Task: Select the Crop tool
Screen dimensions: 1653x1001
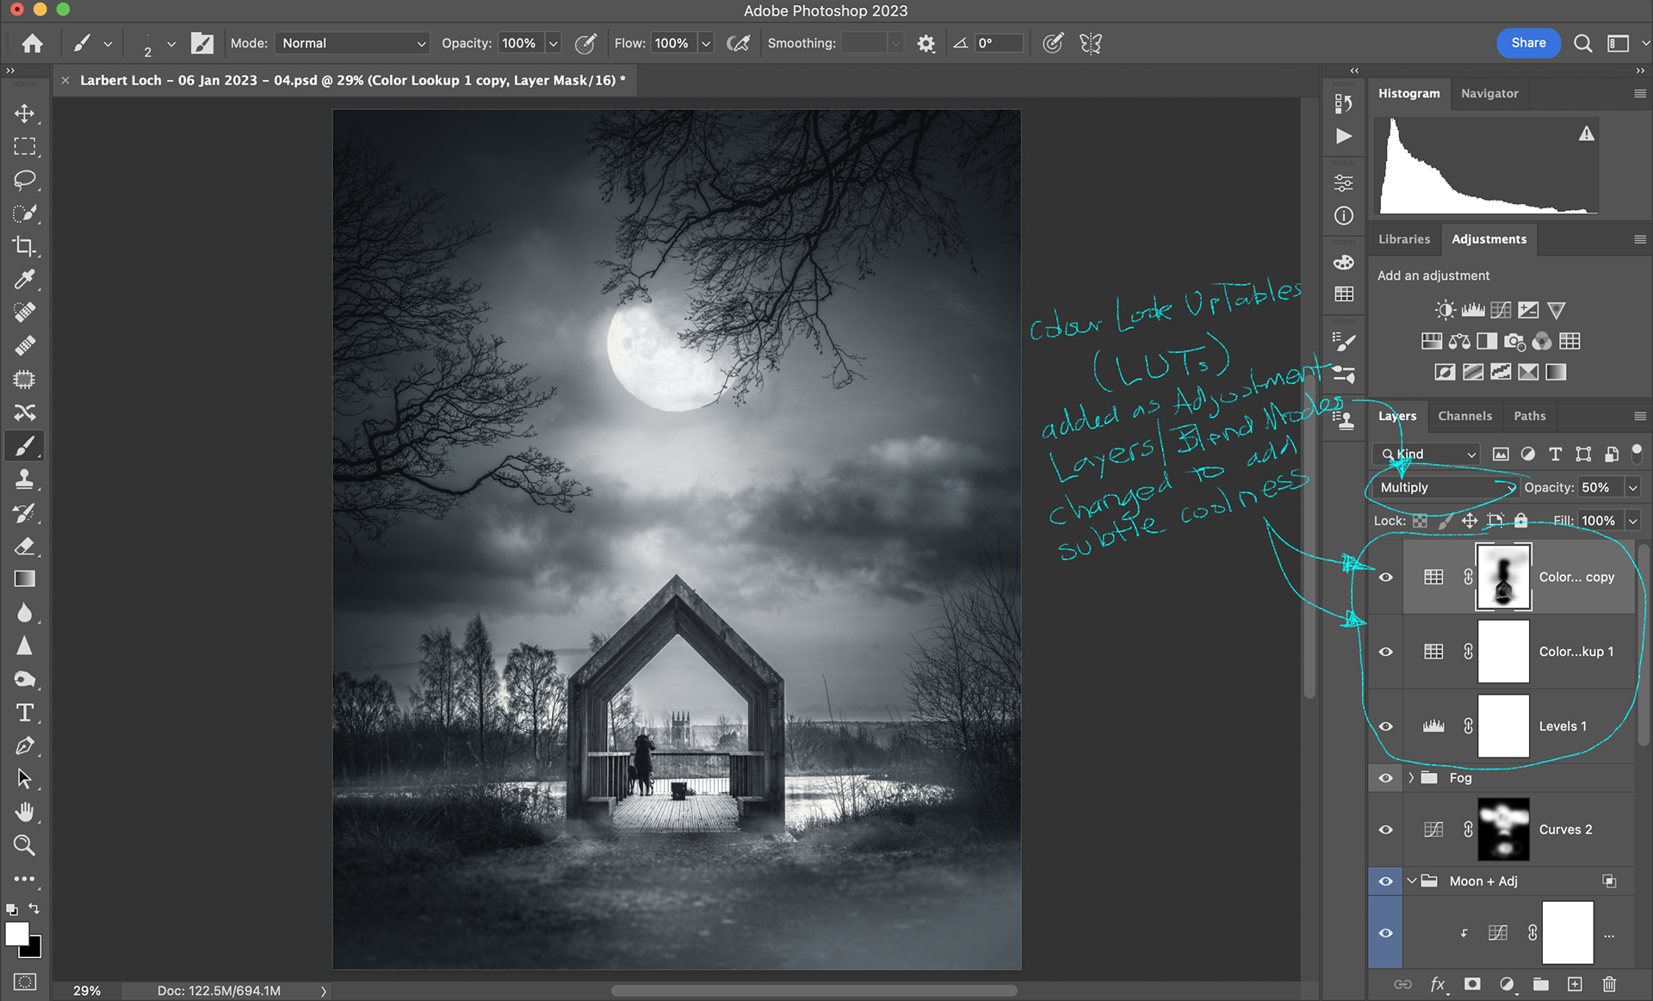Action: tap(24, 247)
